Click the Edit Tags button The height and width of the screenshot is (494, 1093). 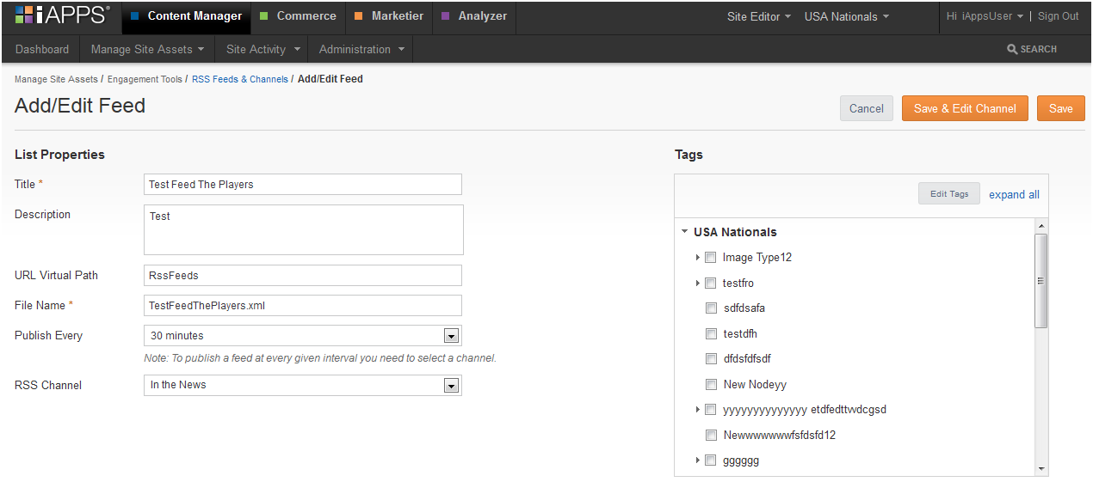(949, 194)
